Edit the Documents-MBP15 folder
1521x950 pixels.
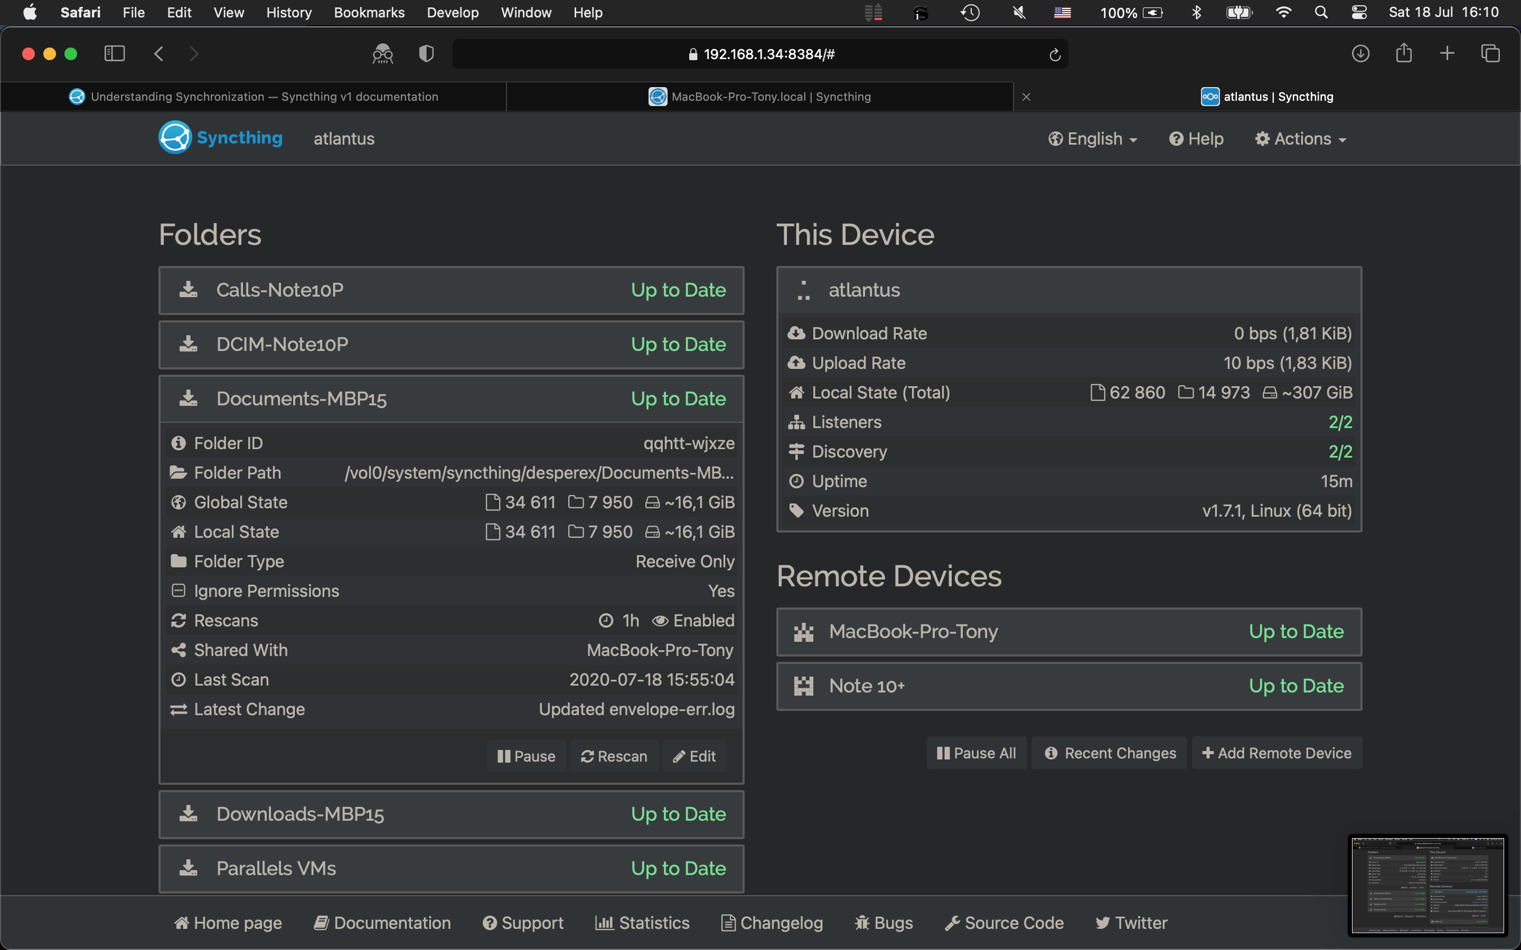pos(694,756)
